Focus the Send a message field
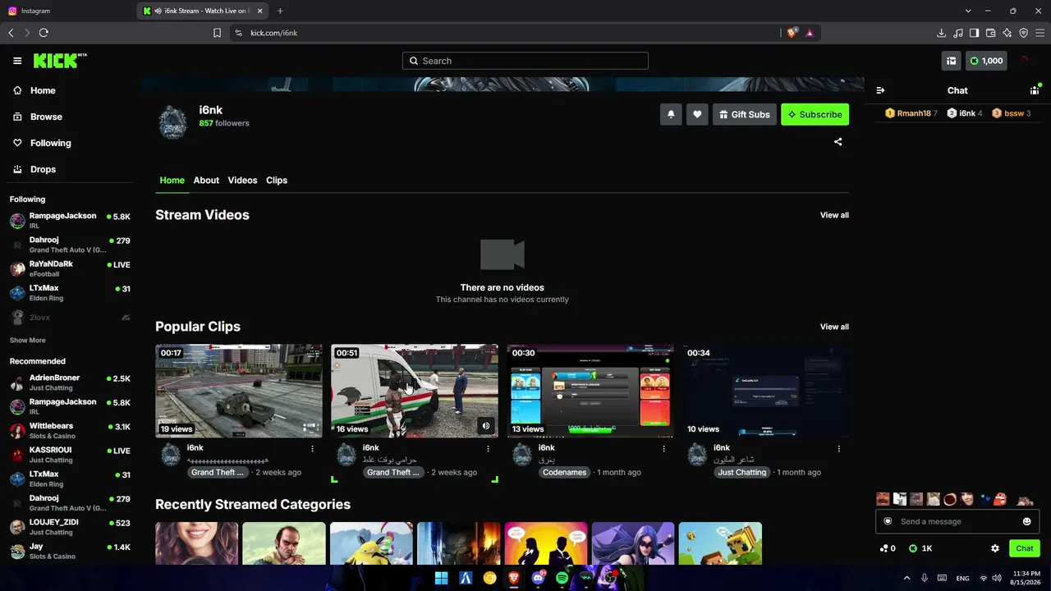Viewport: 1051px width, 591px height. [957, 521]
